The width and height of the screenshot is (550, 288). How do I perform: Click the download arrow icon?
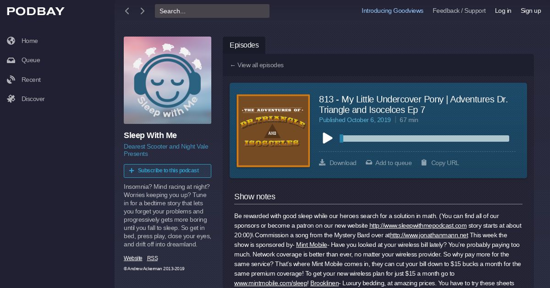[322, 162]
